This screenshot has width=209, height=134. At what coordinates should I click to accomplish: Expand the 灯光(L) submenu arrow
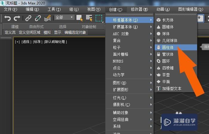tap(151, 98)
